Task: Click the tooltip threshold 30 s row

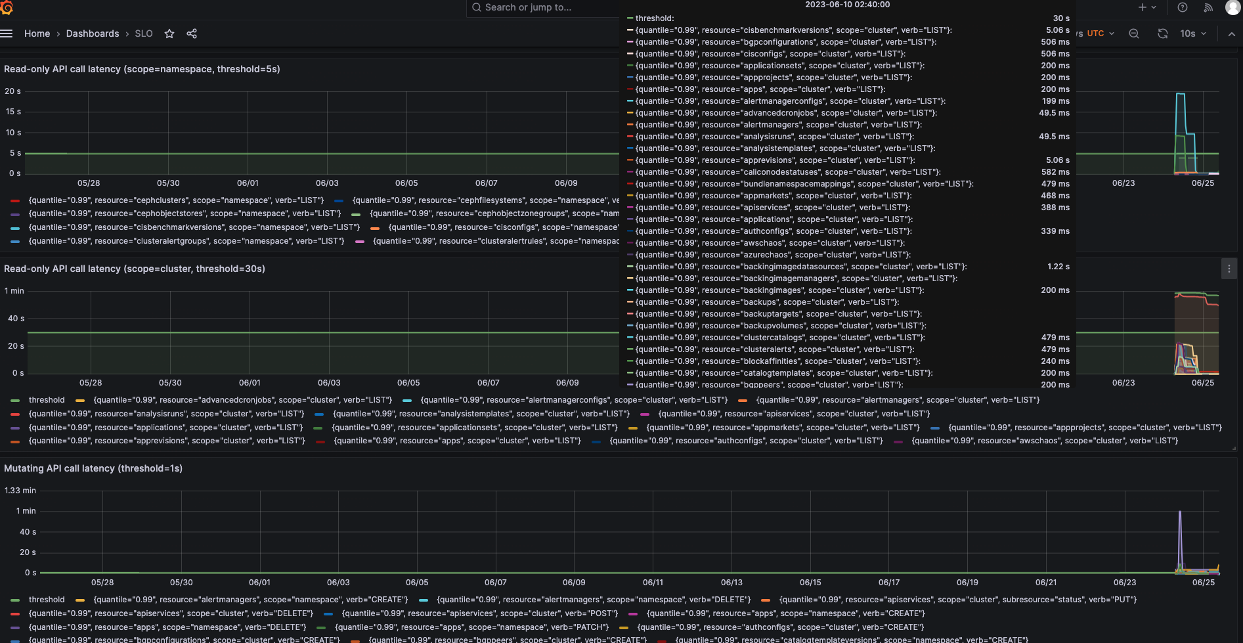Action: [x=848, y=18]
